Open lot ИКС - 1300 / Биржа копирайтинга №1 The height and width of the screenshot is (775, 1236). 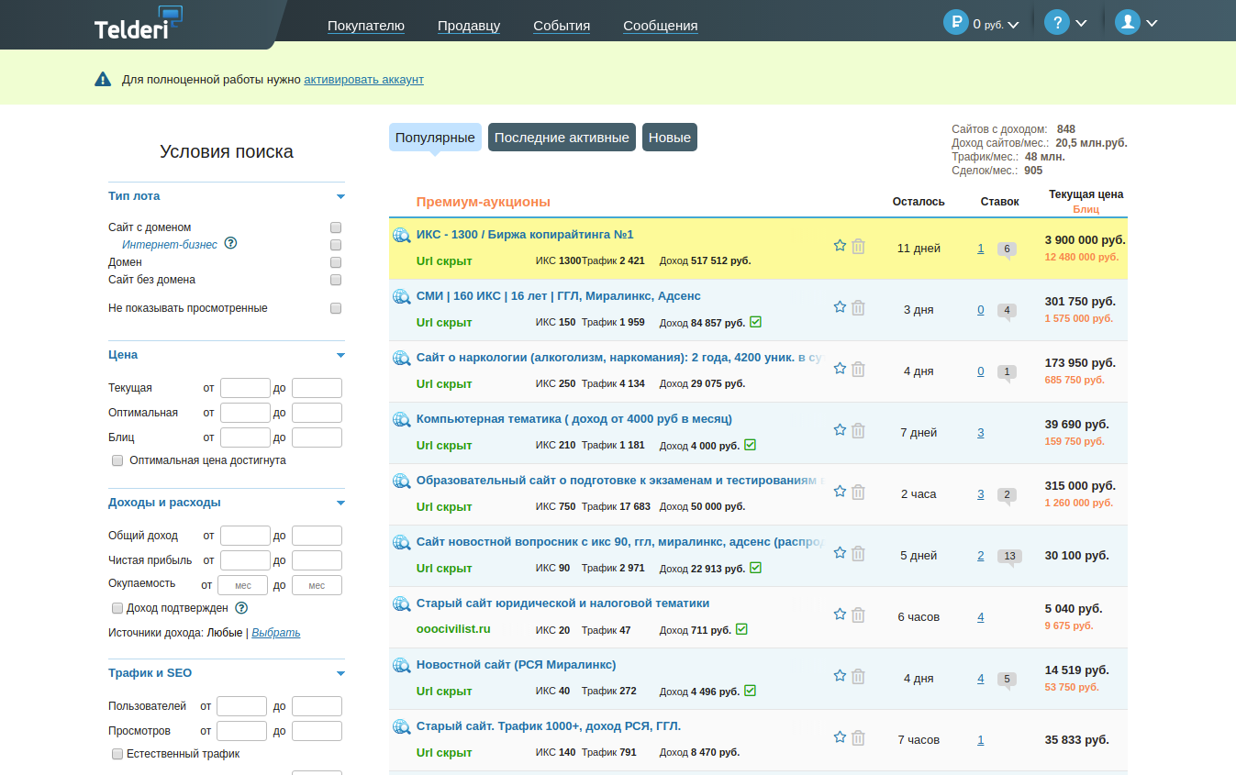(525, 235)
